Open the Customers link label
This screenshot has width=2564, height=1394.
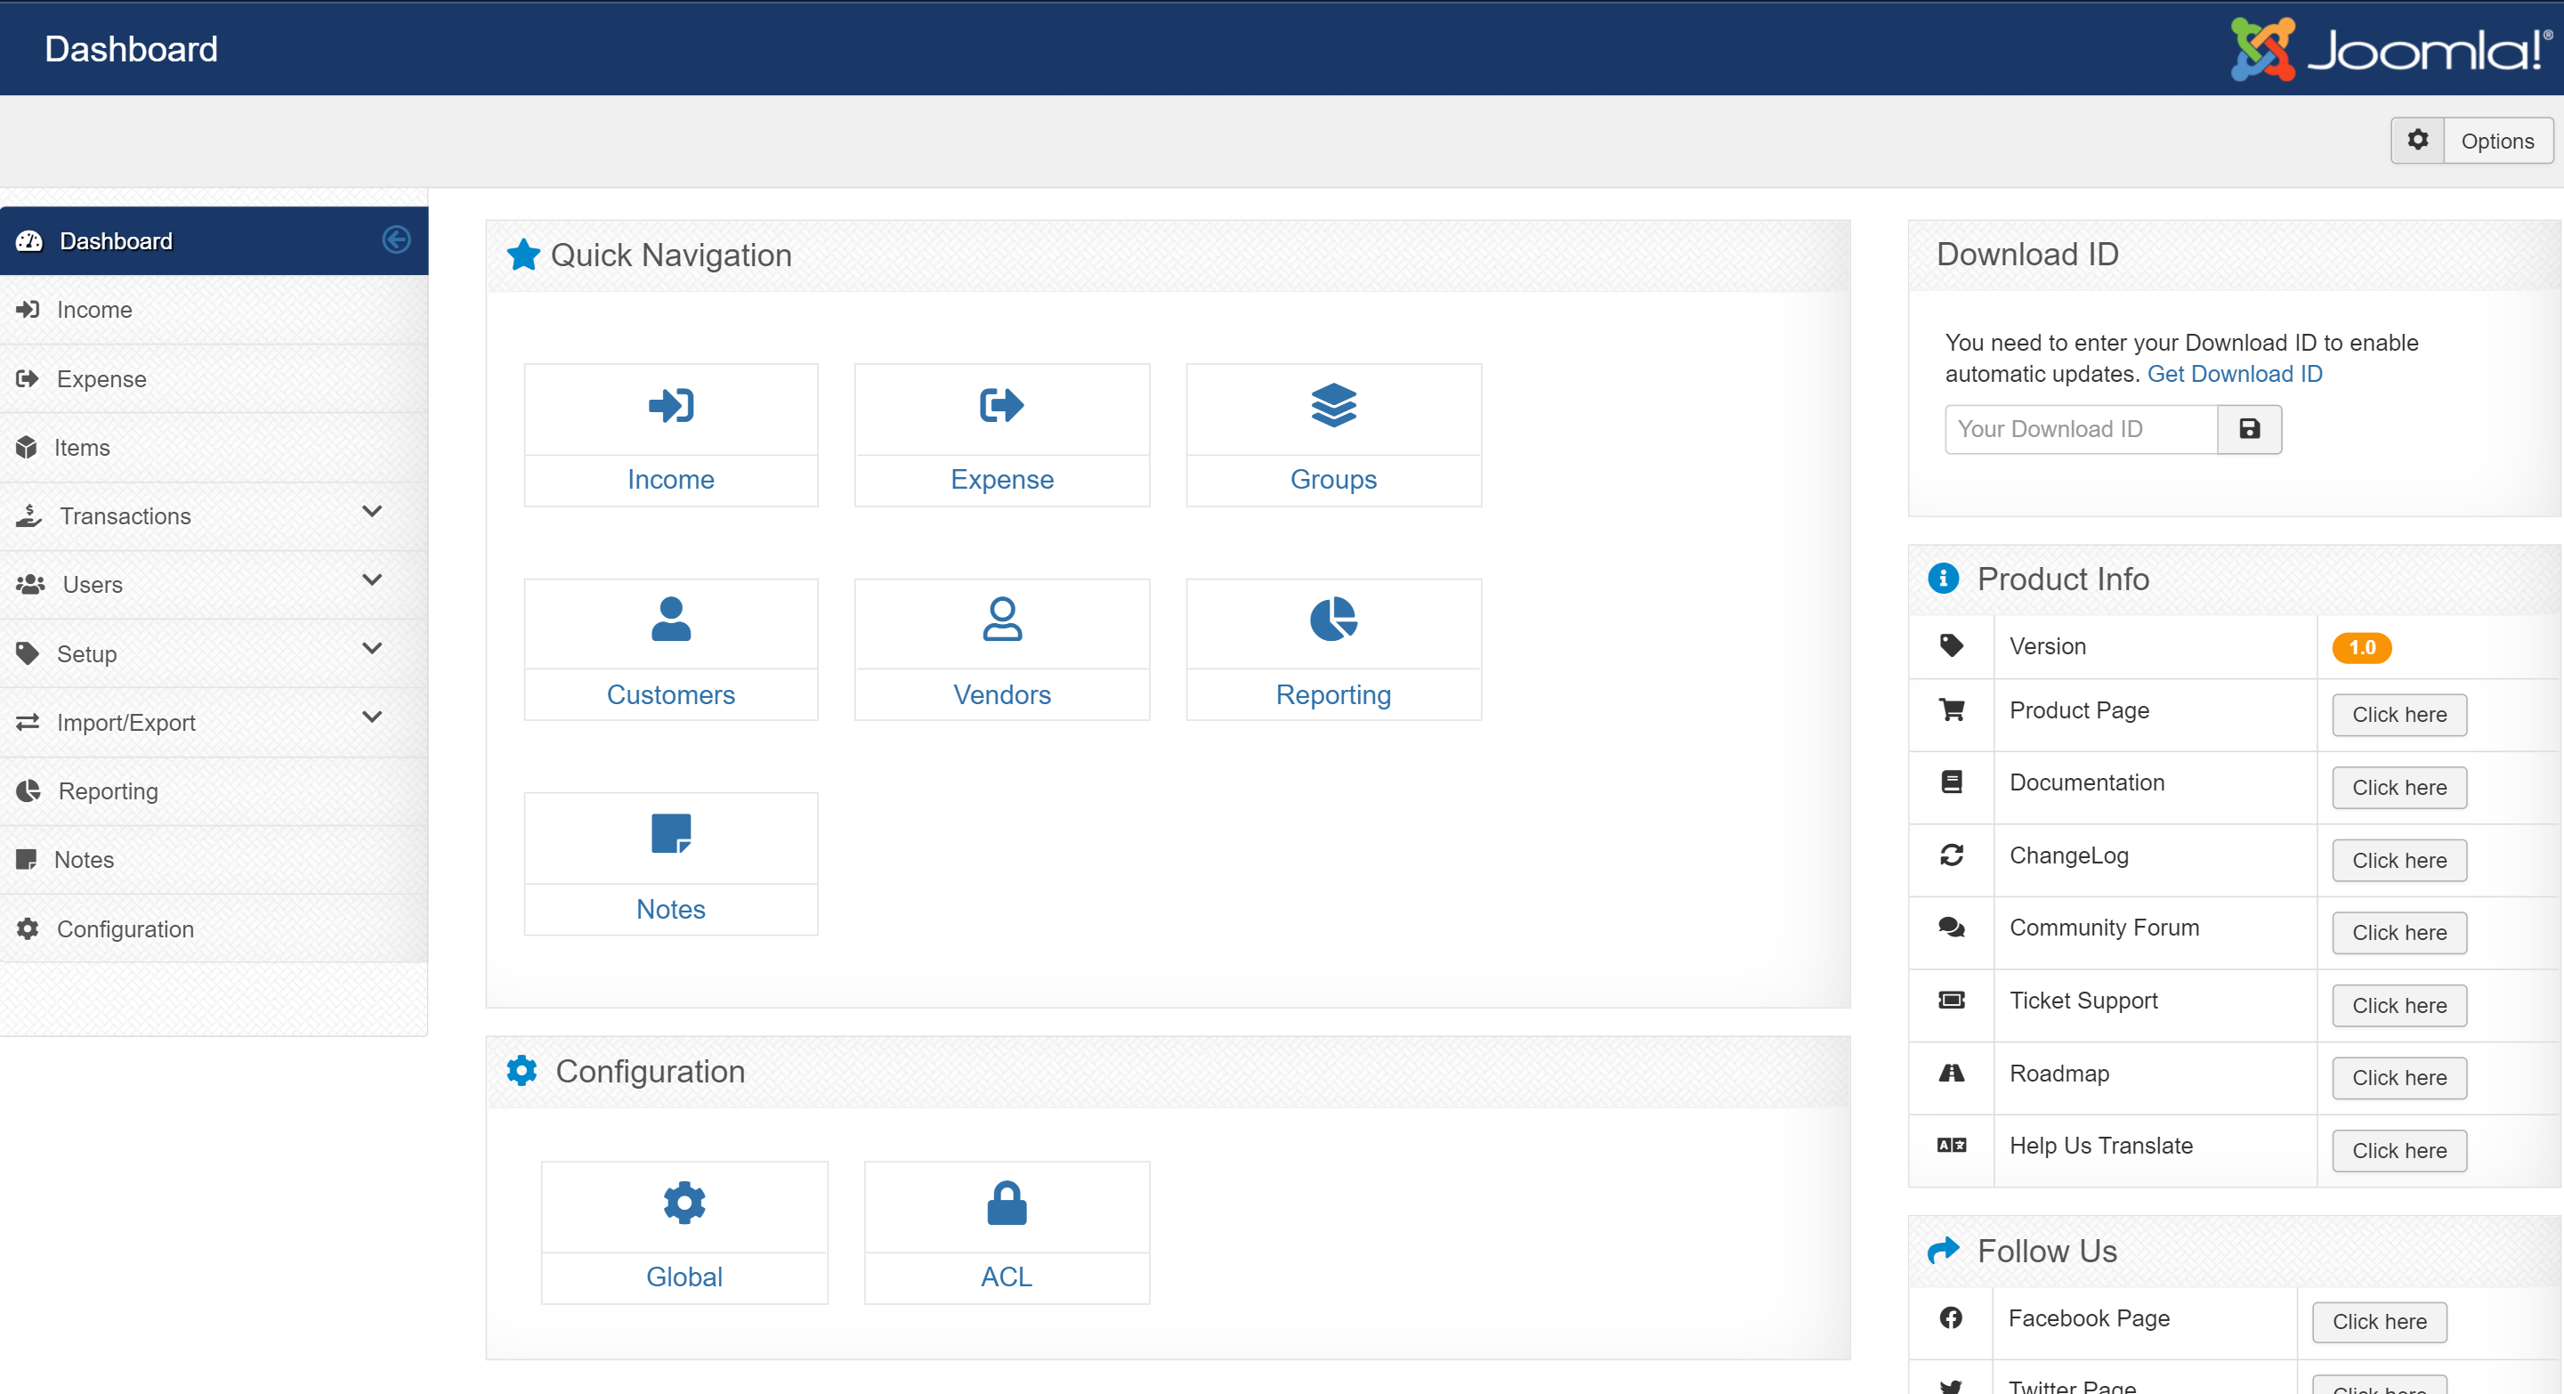click(x=671, y=695)
